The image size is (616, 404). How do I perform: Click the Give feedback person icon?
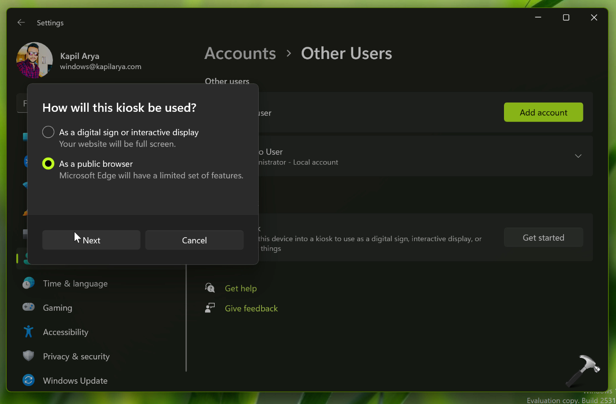click(210, 308)
